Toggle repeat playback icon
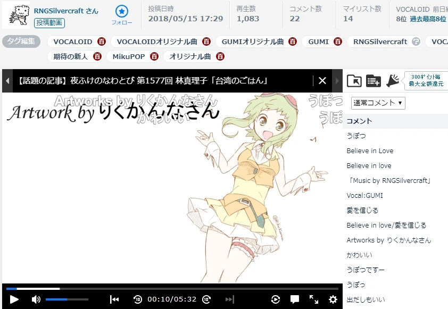448x309 pixels. [276, 299]
